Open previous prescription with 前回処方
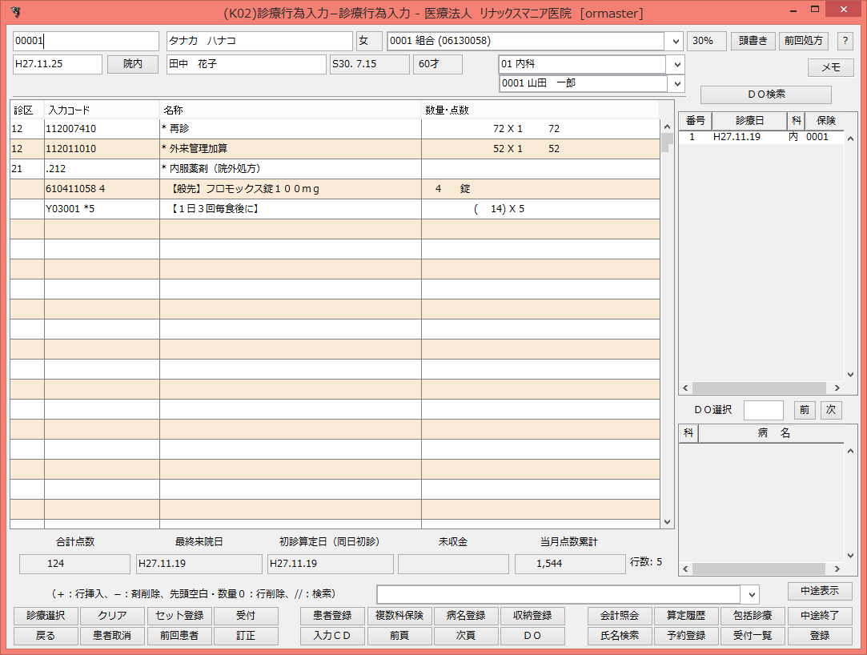The height and width of the screenshot is (655, 867). [803, 41]
